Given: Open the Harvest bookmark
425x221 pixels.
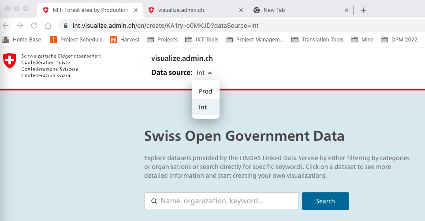Looking at the screenshot, I should pos(125,40).
